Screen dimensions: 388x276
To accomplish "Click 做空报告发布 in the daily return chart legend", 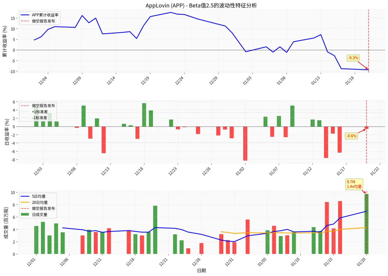I will (38, 106).
